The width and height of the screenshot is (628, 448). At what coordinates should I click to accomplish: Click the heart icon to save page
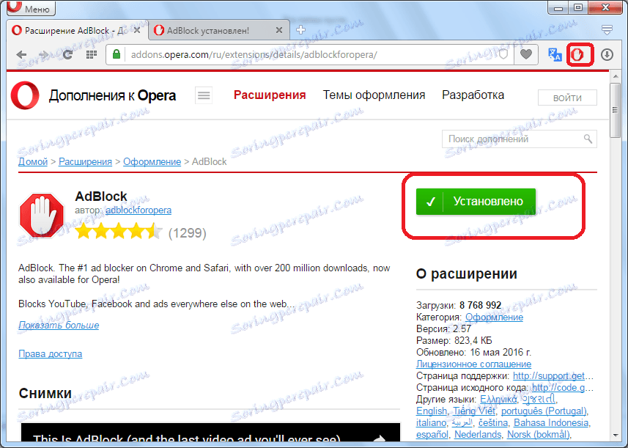(526, 54)
